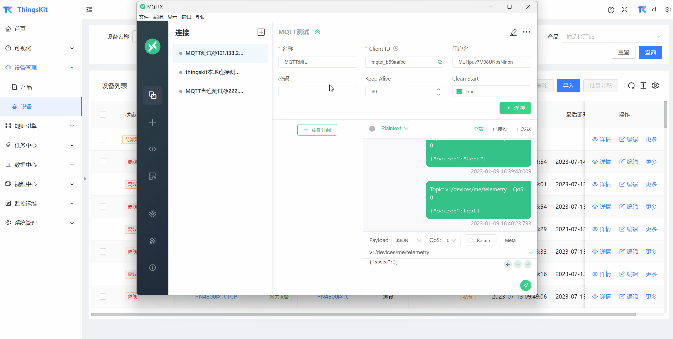Image resolution: width=673 pixels, height=339 pixels.
Task: Open the QoS level dropdown
Action: pos(451,240)
